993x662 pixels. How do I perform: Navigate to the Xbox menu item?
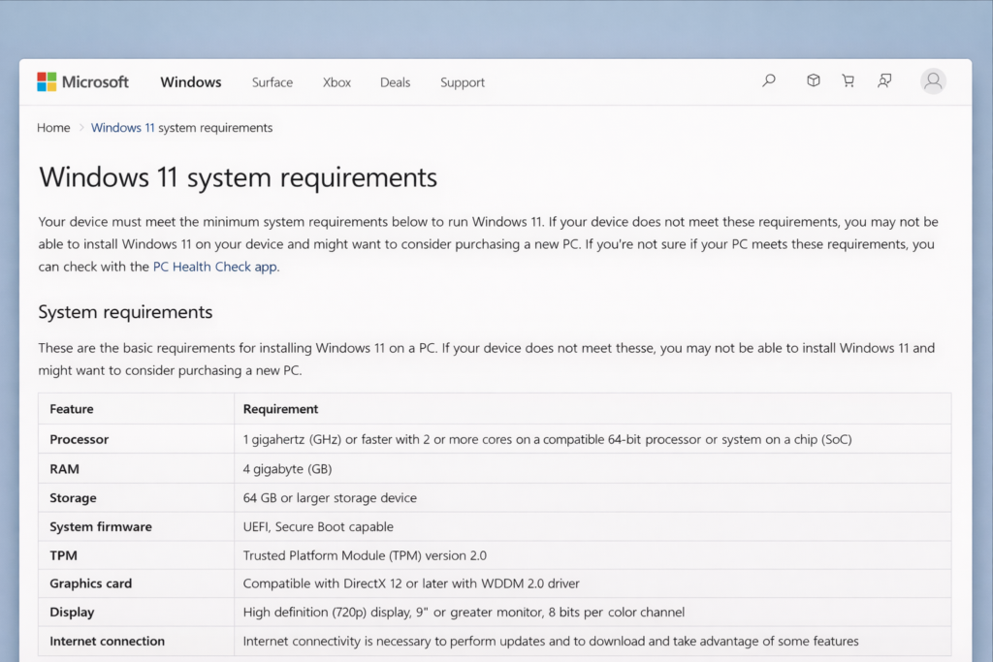pyautogui.click(x=336, y=82)
